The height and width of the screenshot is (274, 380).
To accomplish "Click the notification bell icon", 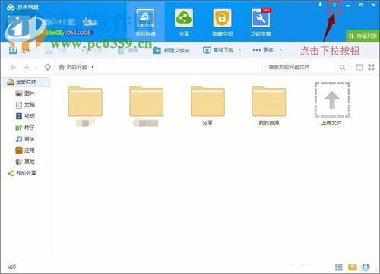I will click(x=321, y=5).
